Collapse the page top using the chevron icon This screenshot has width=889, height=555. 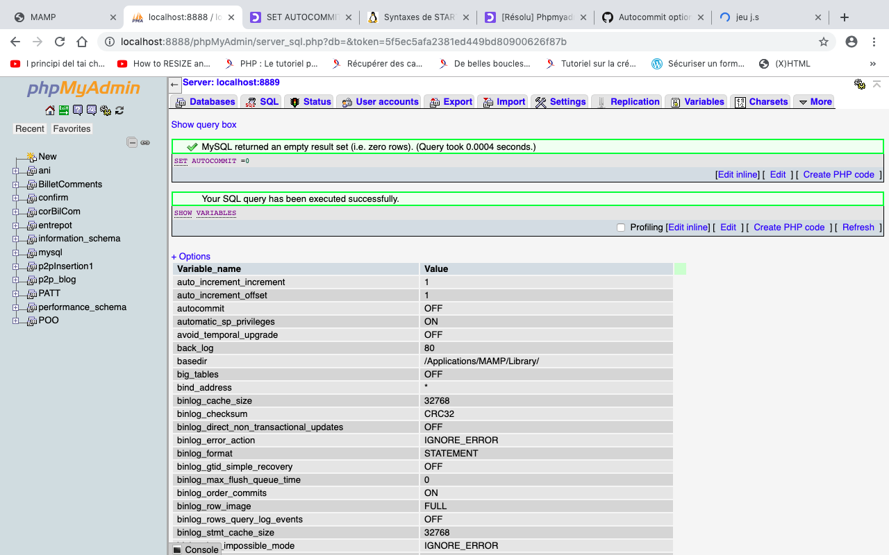click(x=876, y=84)
